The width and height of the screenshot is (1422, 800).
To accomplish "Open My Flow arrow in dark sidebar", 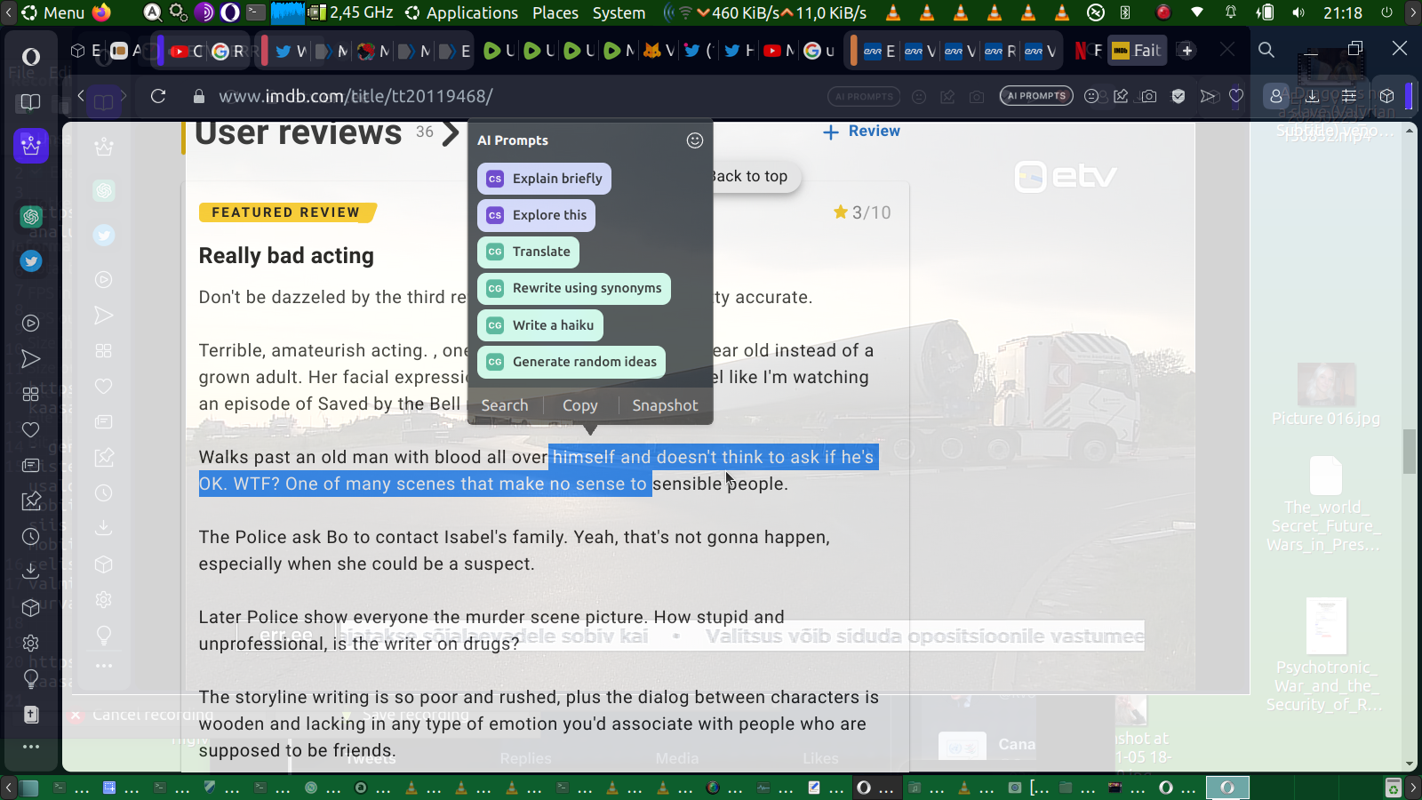I will pos(30,359).
